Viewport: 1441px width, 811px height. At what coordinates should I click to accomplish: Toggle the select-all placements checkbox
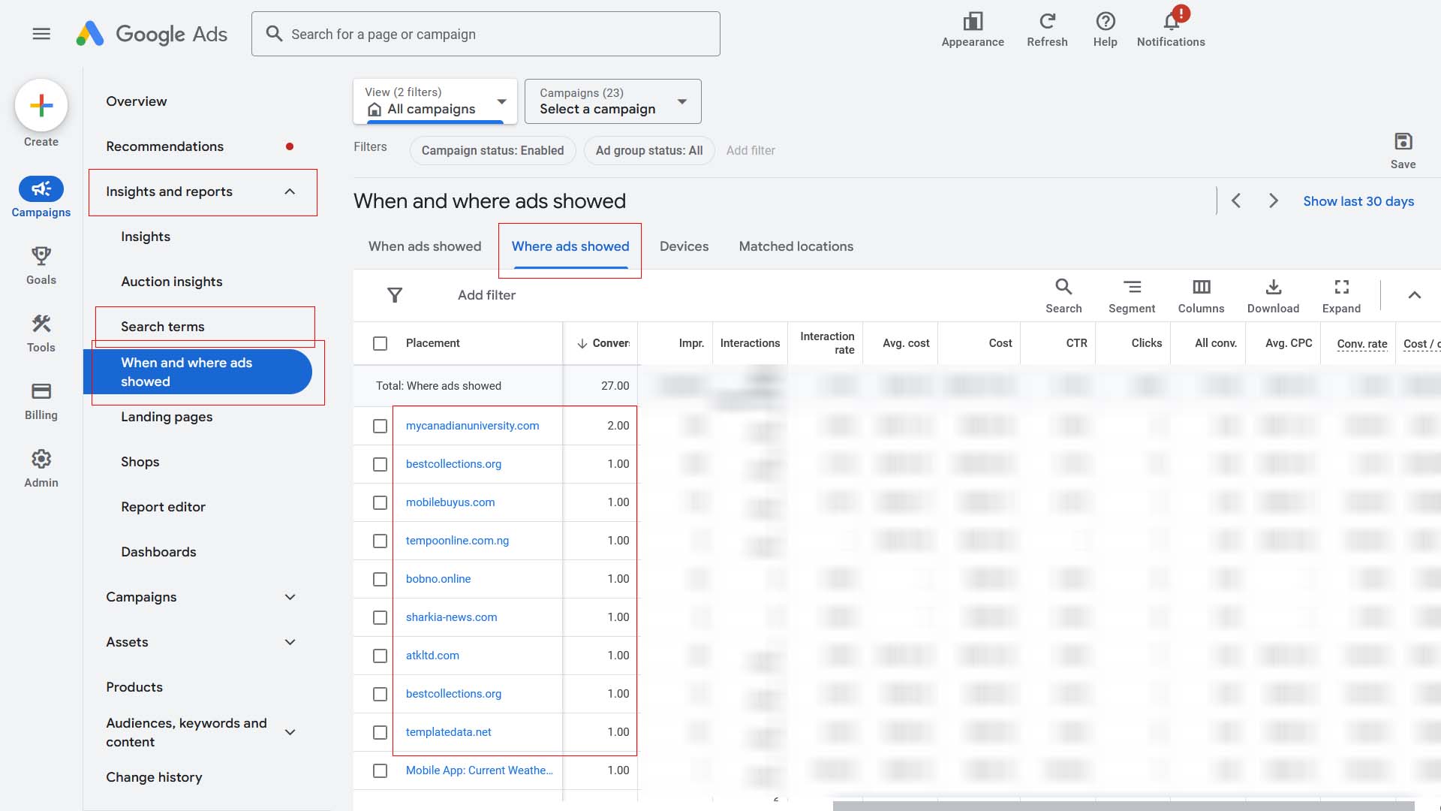click(381, 343)
